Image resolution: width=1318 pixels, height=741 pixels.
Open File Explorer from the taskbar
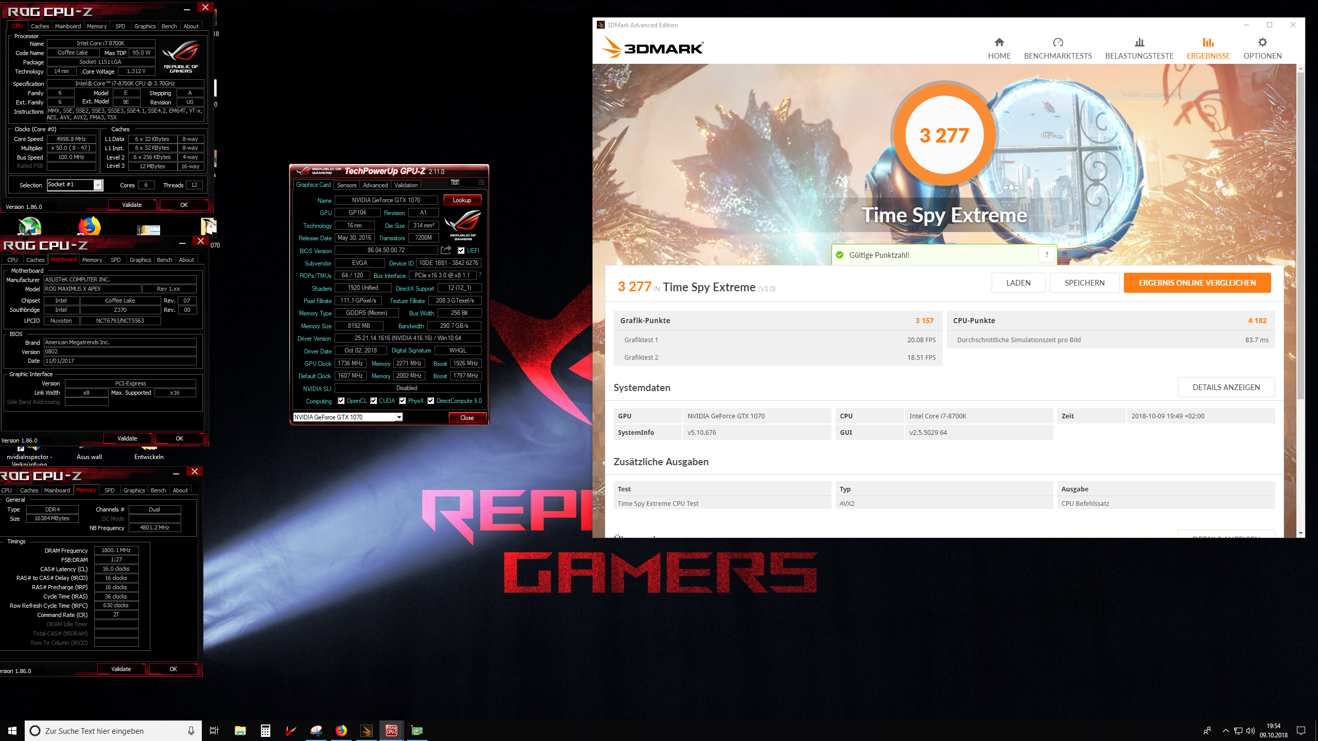pyautogui.click(x=240, y=731)
